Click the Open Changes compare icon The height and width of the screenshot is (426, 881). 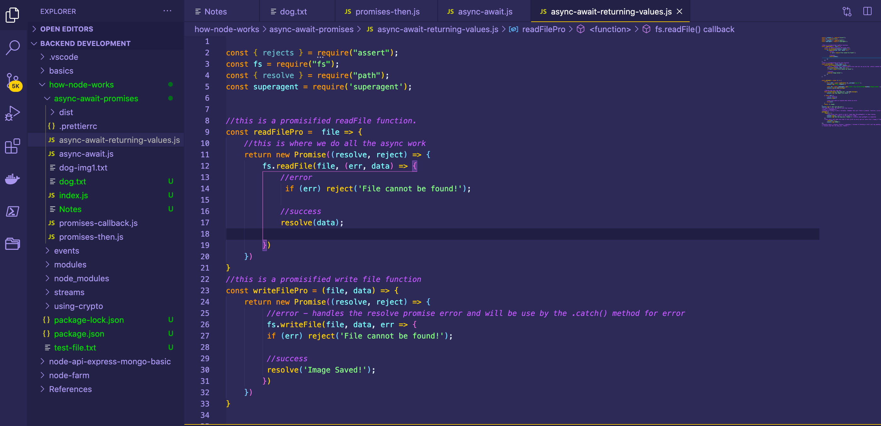point(847,11)
